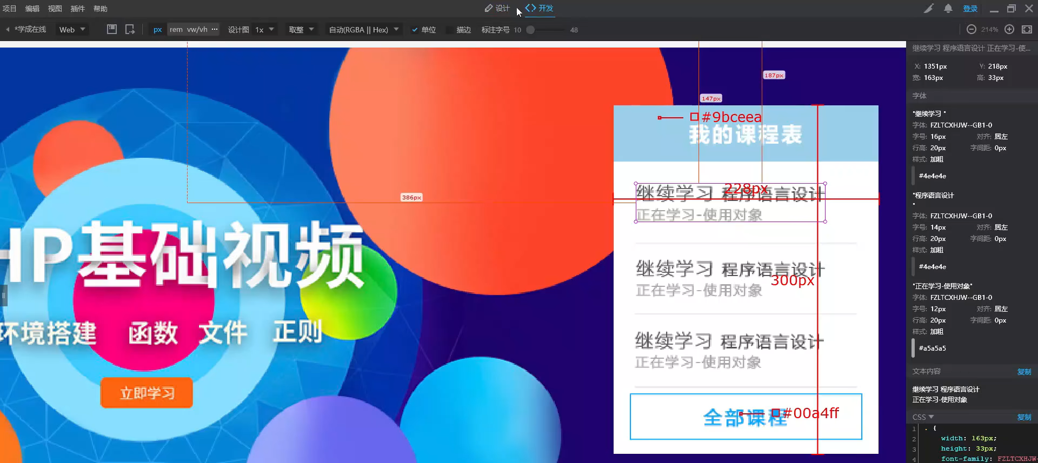Click the 立即学习 button in the design
Screen dimensions: 1038x463
click(x=147, y=393)
